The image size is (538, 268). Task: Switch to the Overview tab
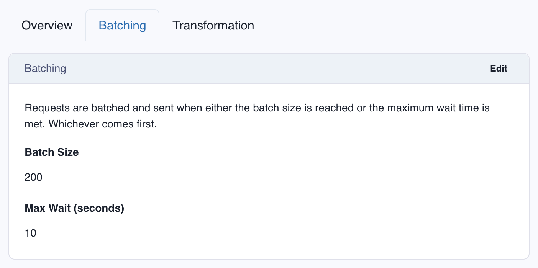[47, 25]
